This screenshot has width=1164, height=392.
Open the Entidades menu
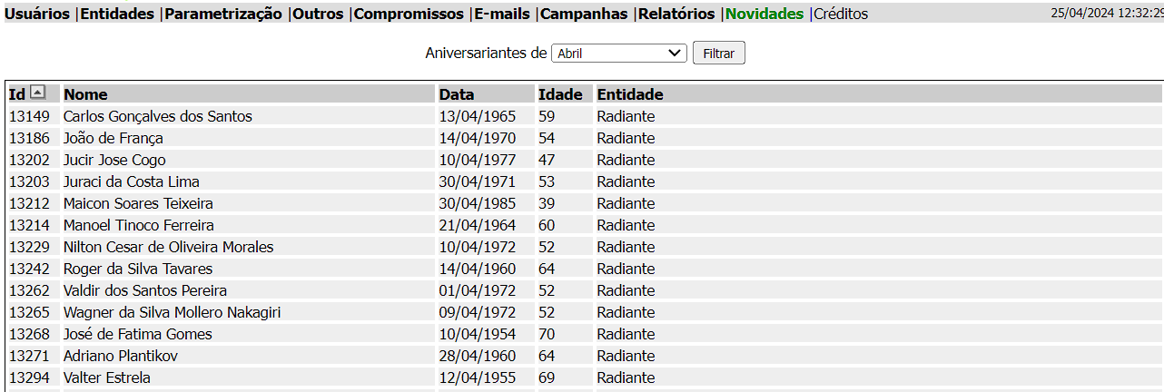coord(117,14)
